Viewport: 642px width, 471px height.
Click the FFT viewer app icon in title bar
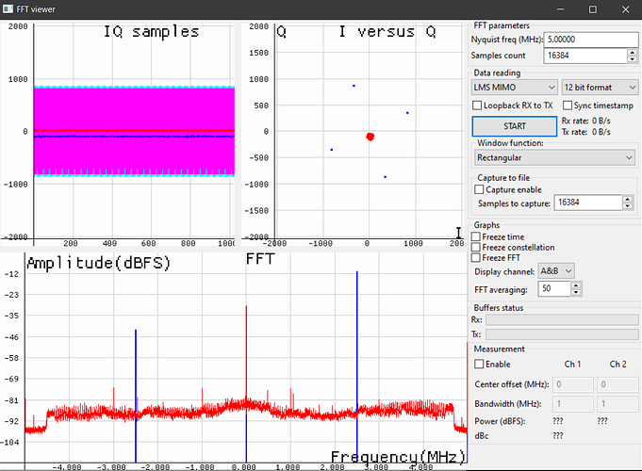(x=8, y=8)
